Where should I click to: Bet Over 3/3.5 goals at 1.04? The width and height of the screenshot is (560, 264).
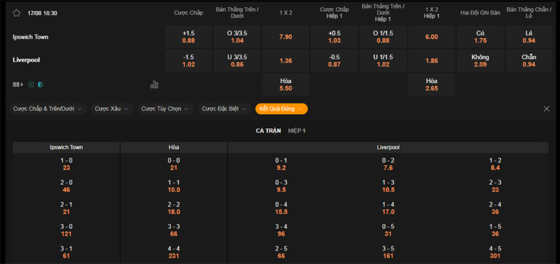[237, 37]
